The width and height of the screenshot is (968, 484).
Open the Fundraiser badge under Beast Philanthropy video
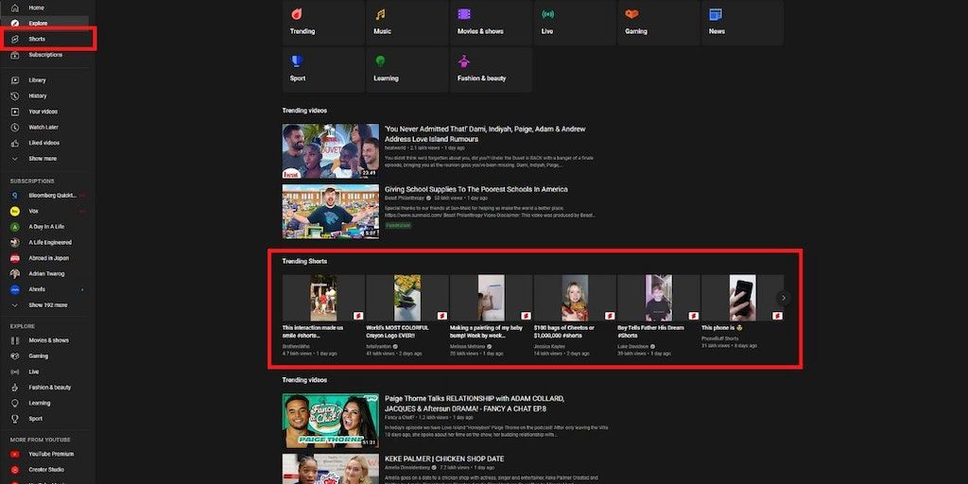pyautogui.click(x=398, y=225)
